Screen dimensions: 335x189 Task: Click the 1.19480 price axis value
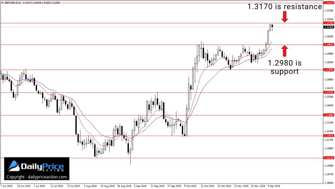point(329,166)
